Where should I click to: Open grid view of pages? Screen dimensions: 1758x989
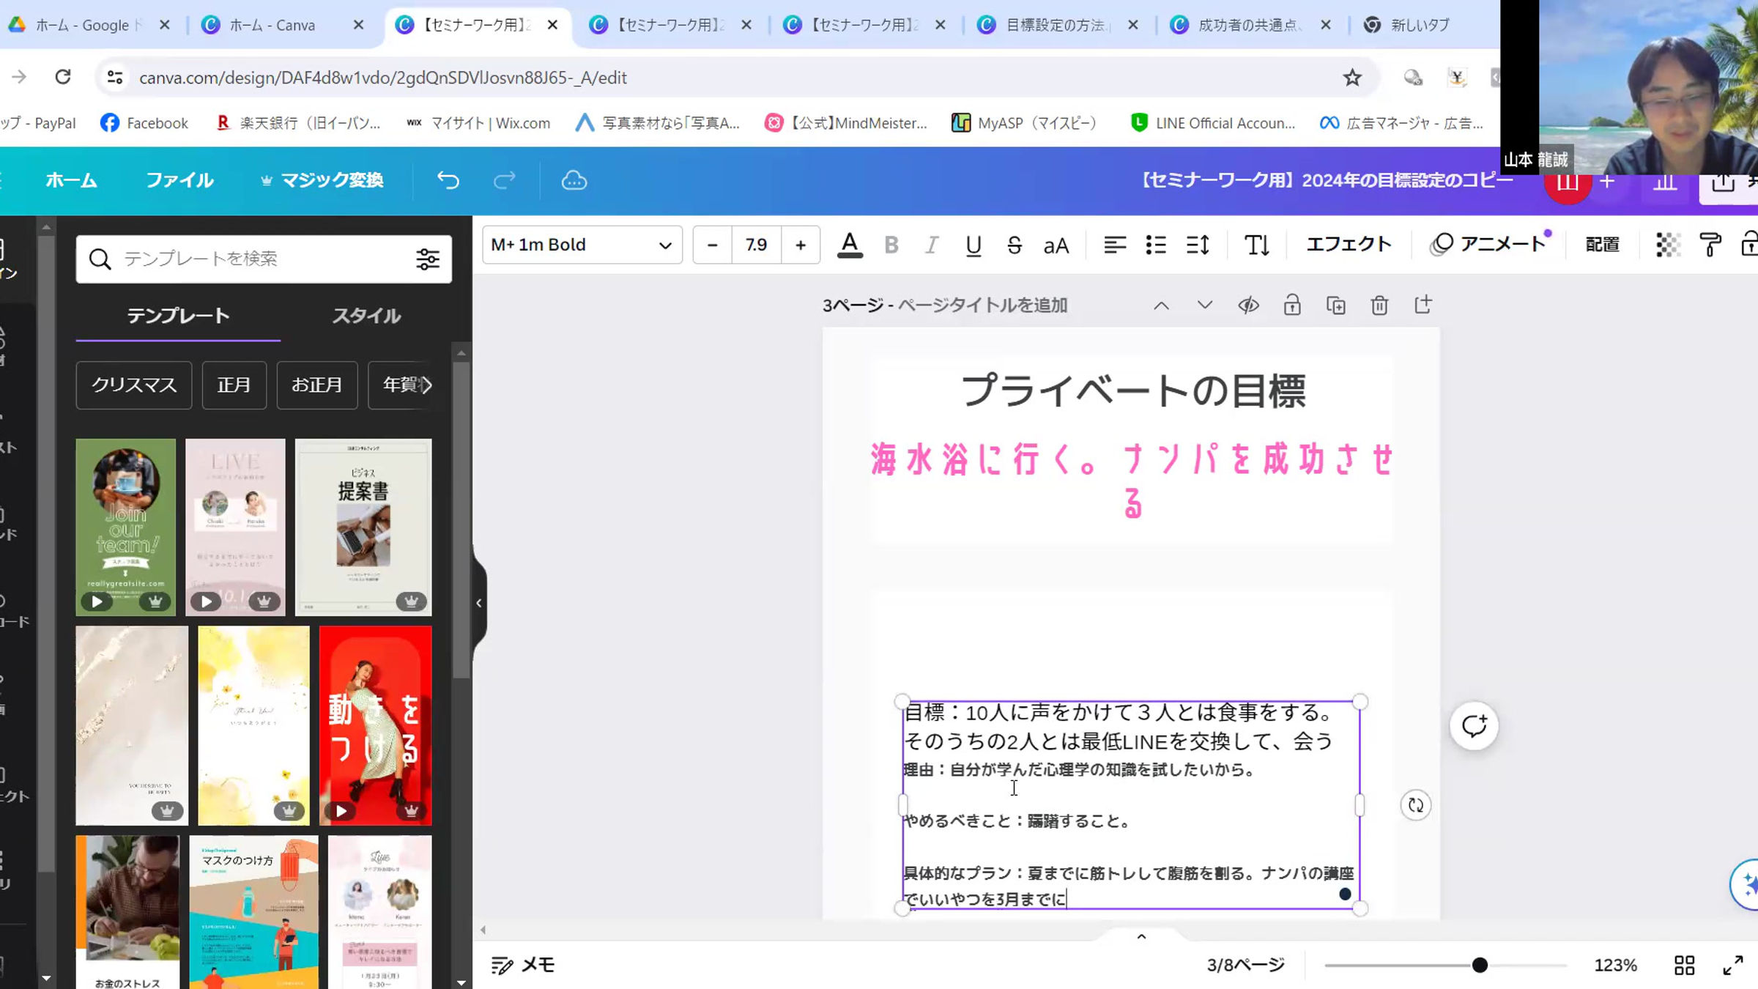[x=1684, y=966]
